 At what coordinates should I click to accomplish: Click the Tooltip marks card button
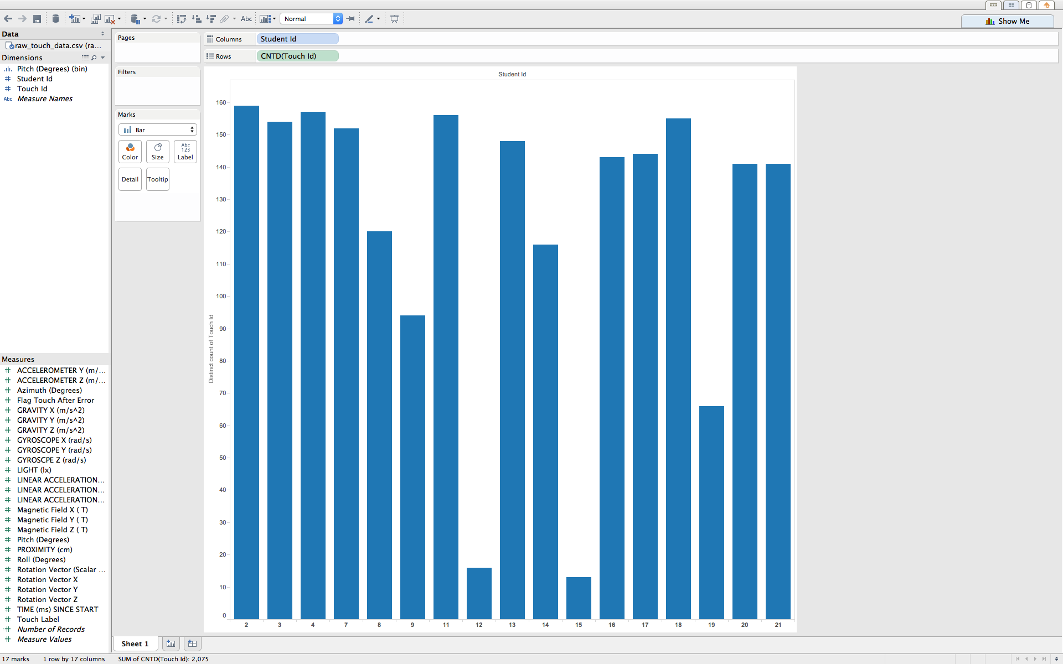(x=158, y=179)
